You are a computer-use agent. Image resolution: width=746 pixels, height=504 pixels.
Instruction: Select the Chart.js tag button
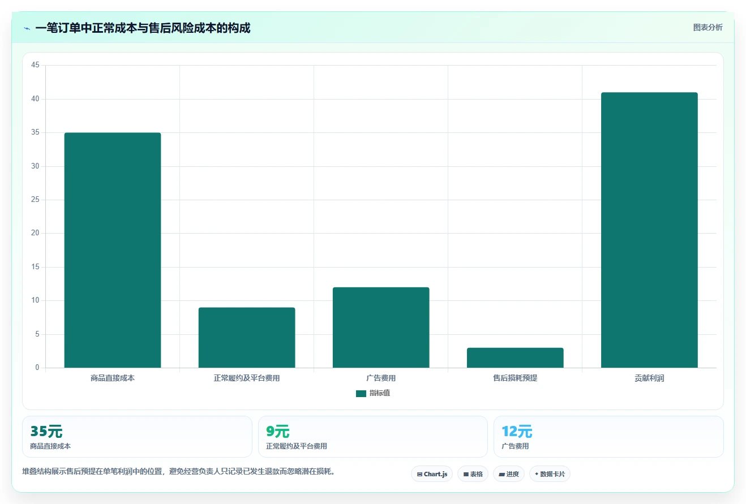point(432,474)
